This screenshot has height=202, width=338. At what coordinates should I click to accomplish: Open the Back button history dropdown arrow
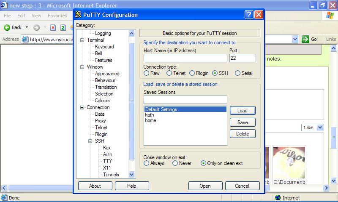coord(27,27)
